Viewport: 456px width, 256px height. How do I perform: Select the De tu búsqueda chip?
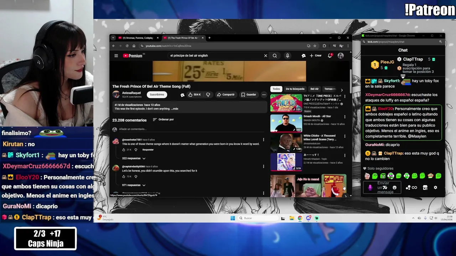[295, 89]
